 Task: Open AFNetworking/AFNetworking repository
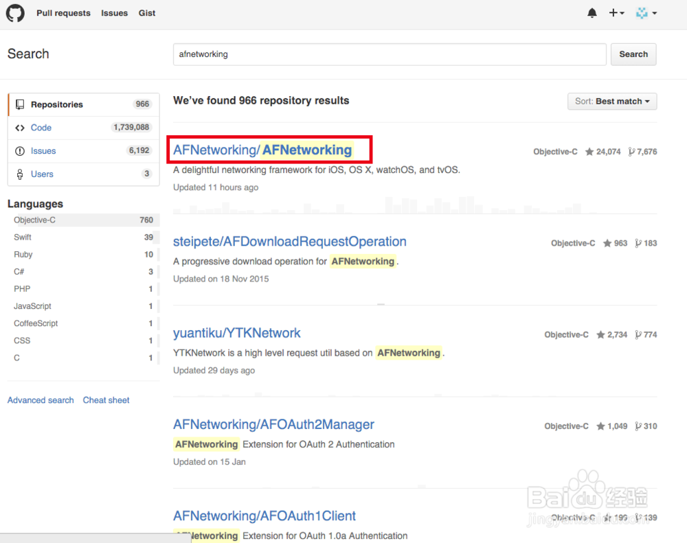point(262,150)
